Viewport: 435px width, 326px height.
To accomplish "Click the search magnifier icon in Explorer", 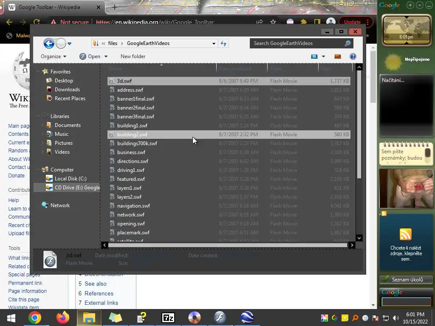I will tap(347, 43).
